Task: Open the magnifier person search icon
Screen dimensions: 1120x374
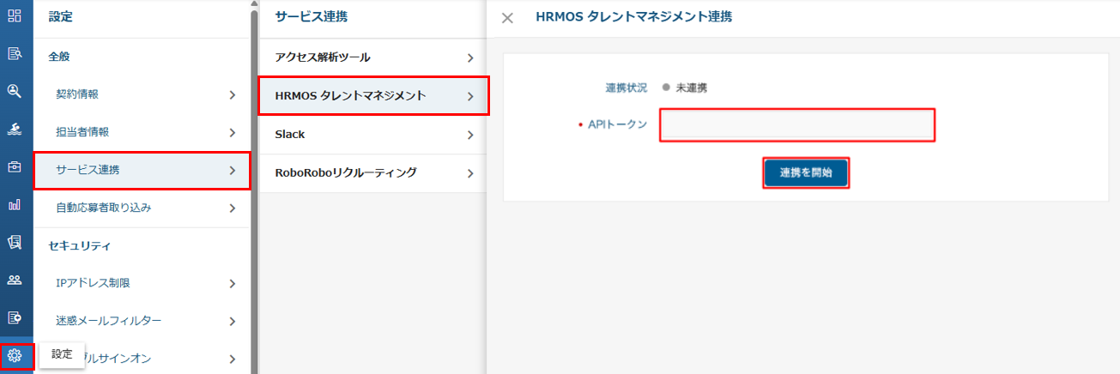Action: (15, 91)
